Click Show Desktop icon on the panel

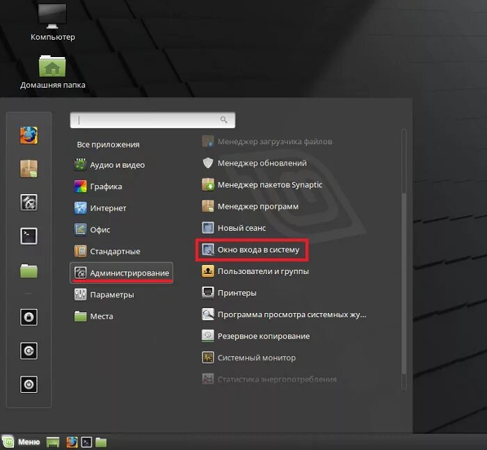point(53,442)
